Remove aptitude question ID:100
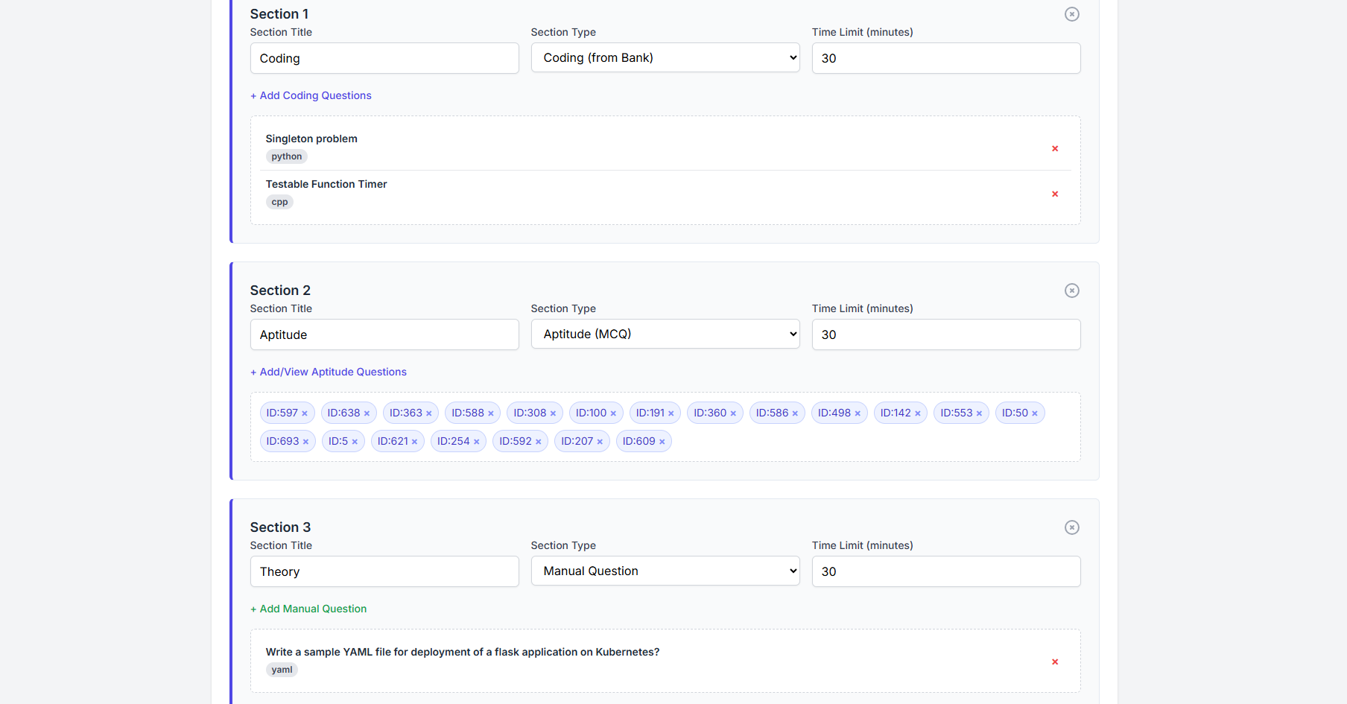The image size is (1347, 704). [x=613, y=413]
